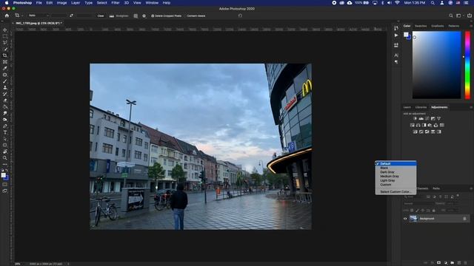474x266 pixels.
Task: Add a Vibrance adjustment triangle icon
Action: tap(438, 118)
